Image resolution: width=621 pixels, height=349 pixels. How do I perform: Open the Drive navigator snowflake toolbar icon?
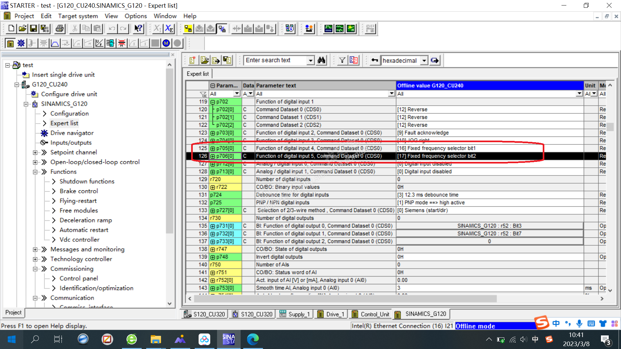point(21,43)
